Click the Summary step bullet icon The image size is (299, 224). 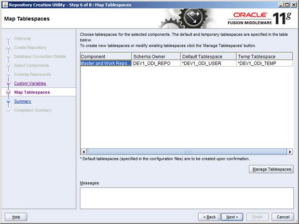click(x=8, y=101)
